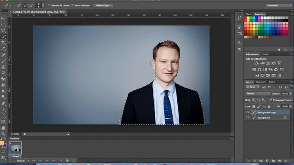Select the Hand tool
Screen dimensions: 294x165
point(3,128)
